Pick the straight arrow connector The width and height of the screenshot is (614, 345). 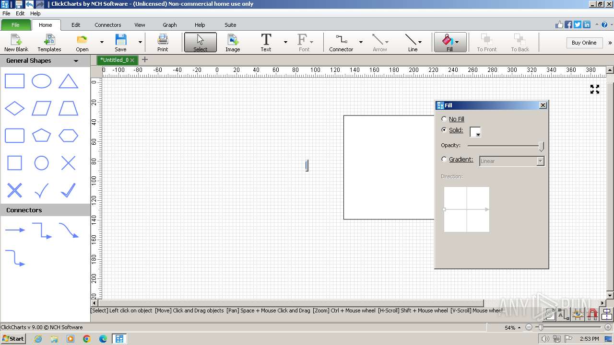[x=15, y=230]
